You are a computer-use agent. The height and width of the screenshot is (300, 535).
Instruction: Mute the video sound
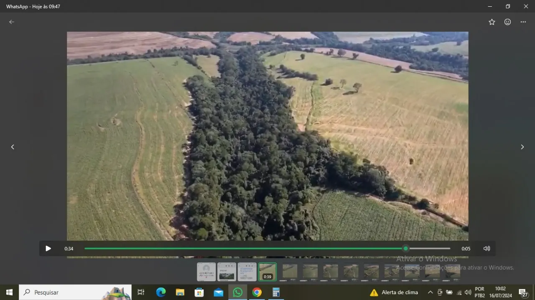(x=487, y=249)
